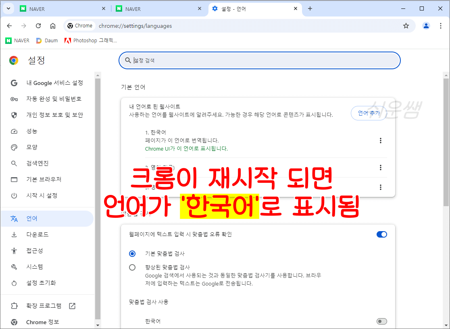This screenshot has height=329, width=450.
Task: Click the bookmark star in address bar
Action: click(406, 25)
